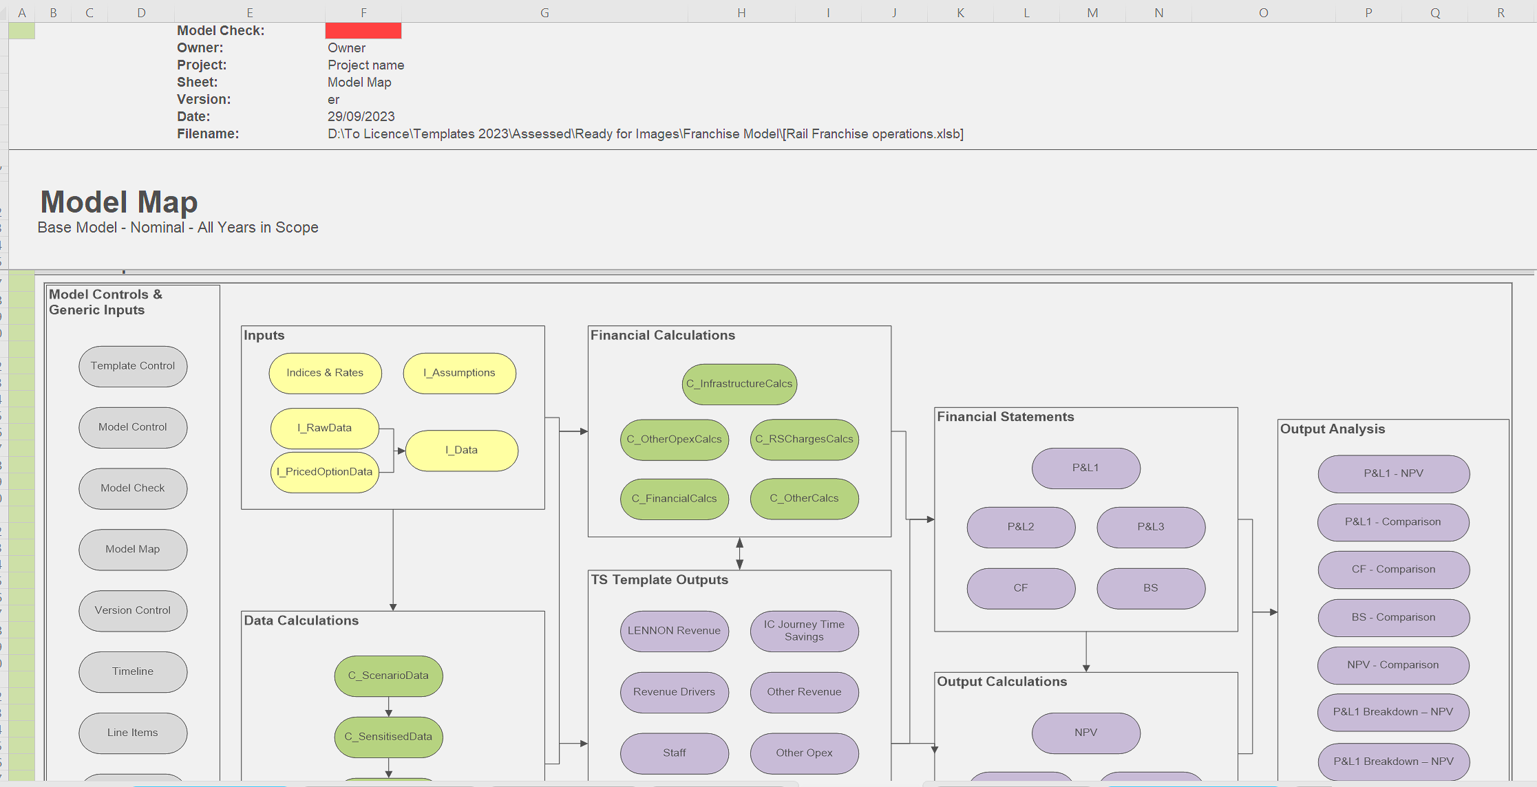Click the Model Control shape

(133, 427)
